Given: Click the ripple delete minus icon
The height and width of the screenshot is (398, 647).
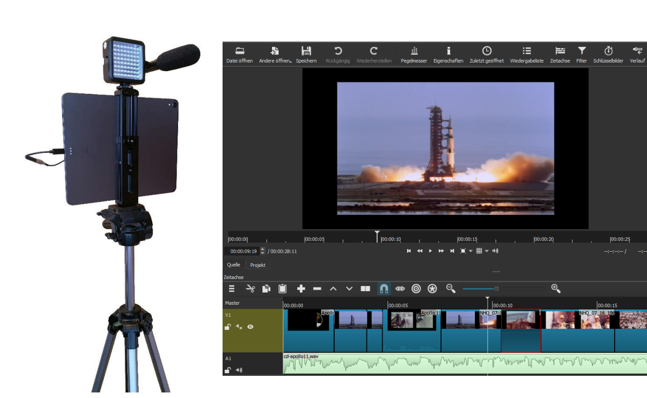Looking at the screenshot, I should tap(317, 289).
